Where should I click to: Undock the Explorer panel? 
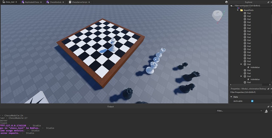(x=269, y=2)
